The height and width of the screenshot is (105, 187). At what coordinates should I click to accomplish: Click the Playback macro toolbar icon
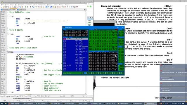coord(70,7)
